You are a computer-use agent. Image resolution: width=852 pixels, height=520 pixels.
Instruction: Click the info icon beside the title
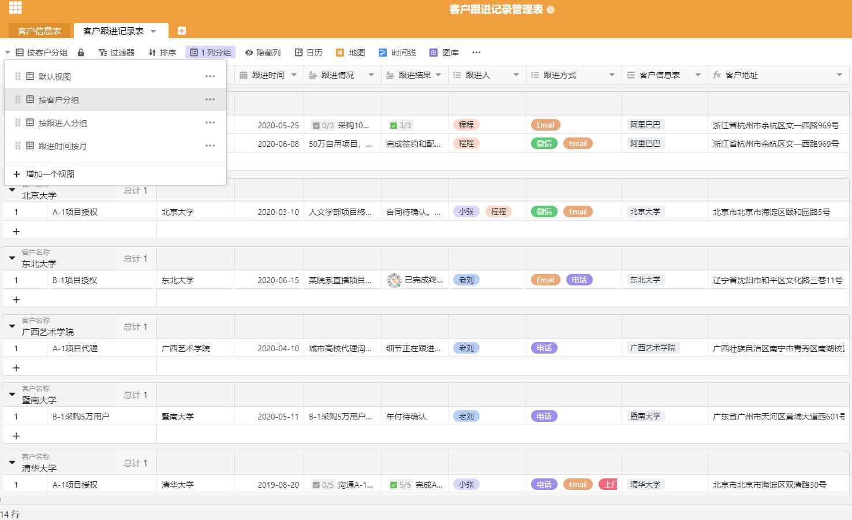click(551, 10)
